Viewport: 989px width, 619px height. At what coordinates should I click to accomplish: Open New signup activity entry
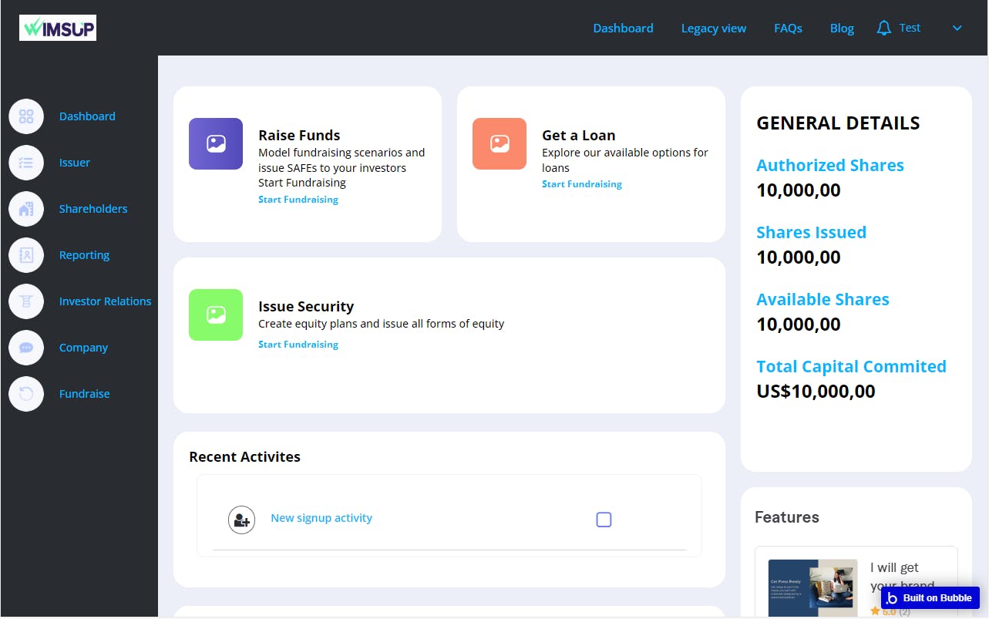coord(321,518)
